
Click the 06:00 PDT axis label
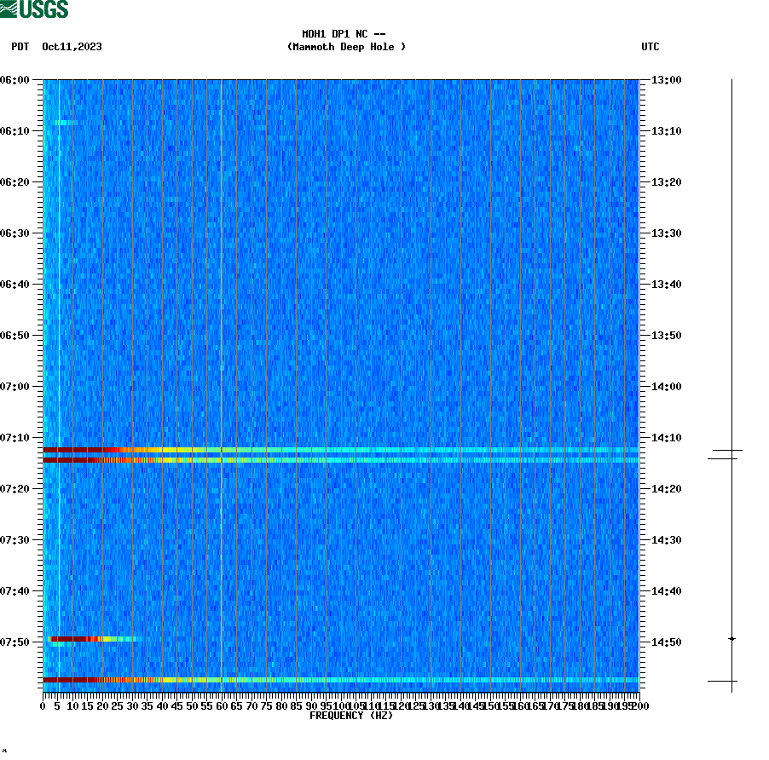coord(19,81)
